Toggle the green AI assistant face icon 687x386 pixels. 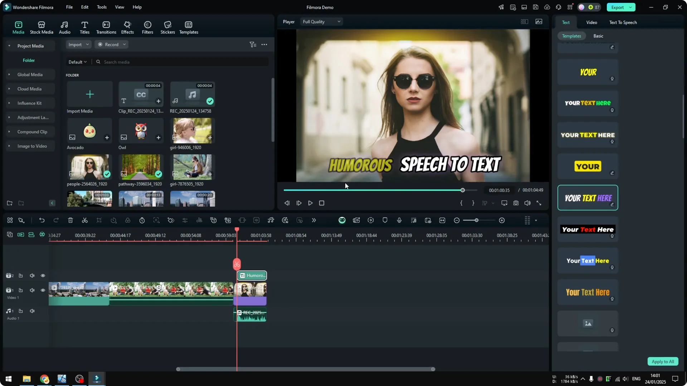tap(342, 221)
